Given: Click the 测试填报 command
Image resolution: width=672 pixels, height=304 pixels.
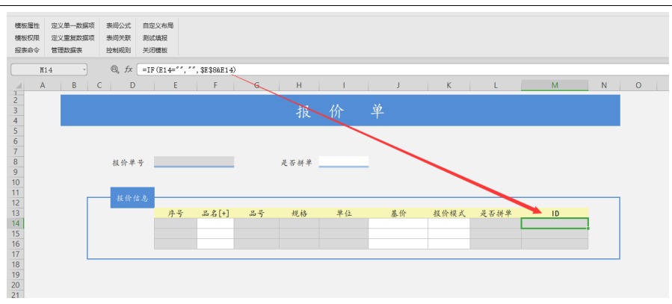Looking at the screenshot, I should pyautogui.click(x=155, y=37).
